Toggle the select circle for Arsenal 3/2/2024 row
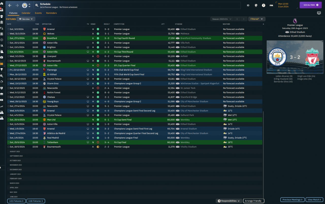Screen dimensions: 325x204 pos(8,29)
